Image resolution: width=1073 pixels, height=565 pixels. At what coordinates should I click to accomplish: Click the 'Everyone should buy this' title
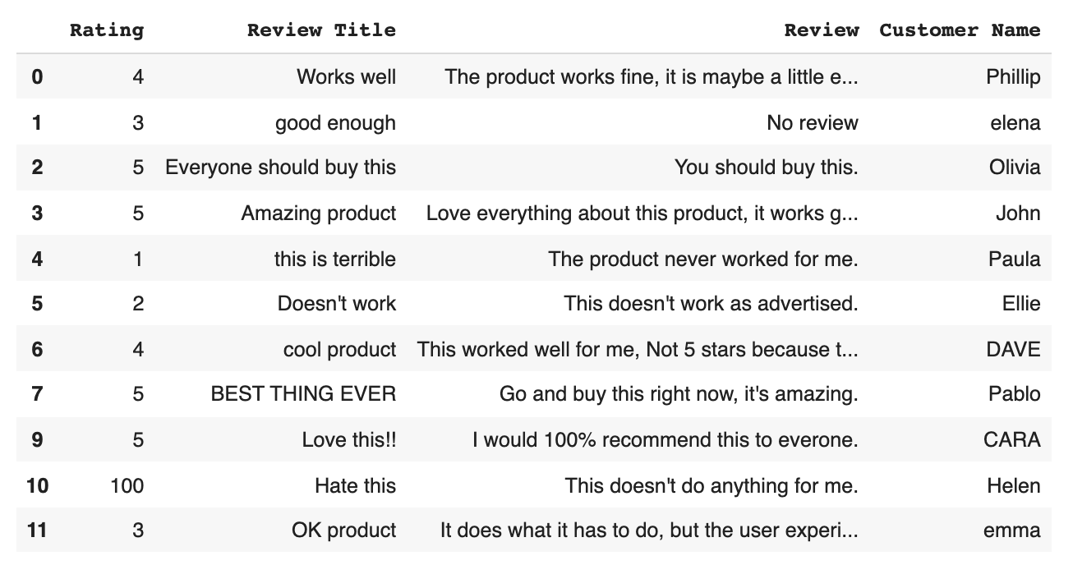280,168
